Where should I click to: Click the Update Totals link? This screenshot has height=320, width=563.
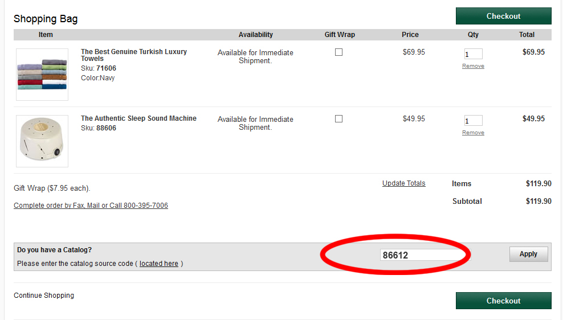403,183
